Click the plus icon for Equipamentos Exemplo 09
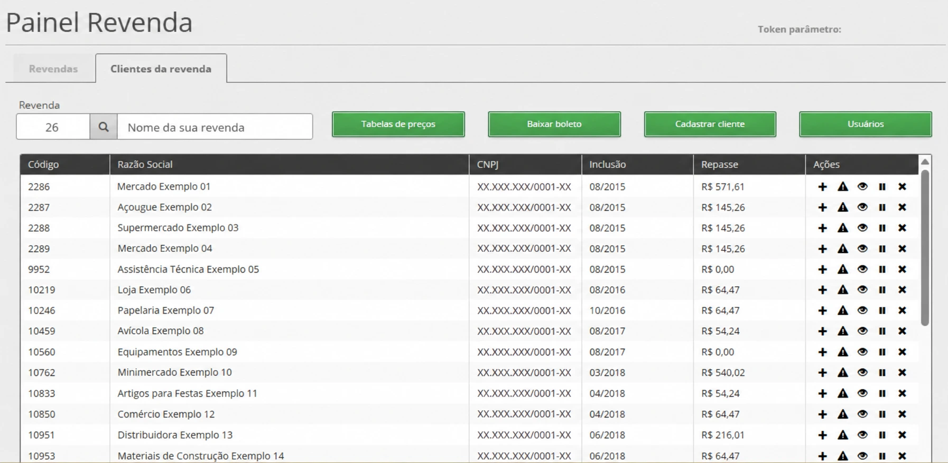 [822, 352]
